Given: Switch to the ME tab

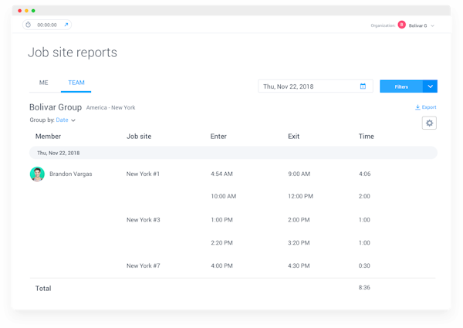Looking at the screenshot, I should coord(43,83).
